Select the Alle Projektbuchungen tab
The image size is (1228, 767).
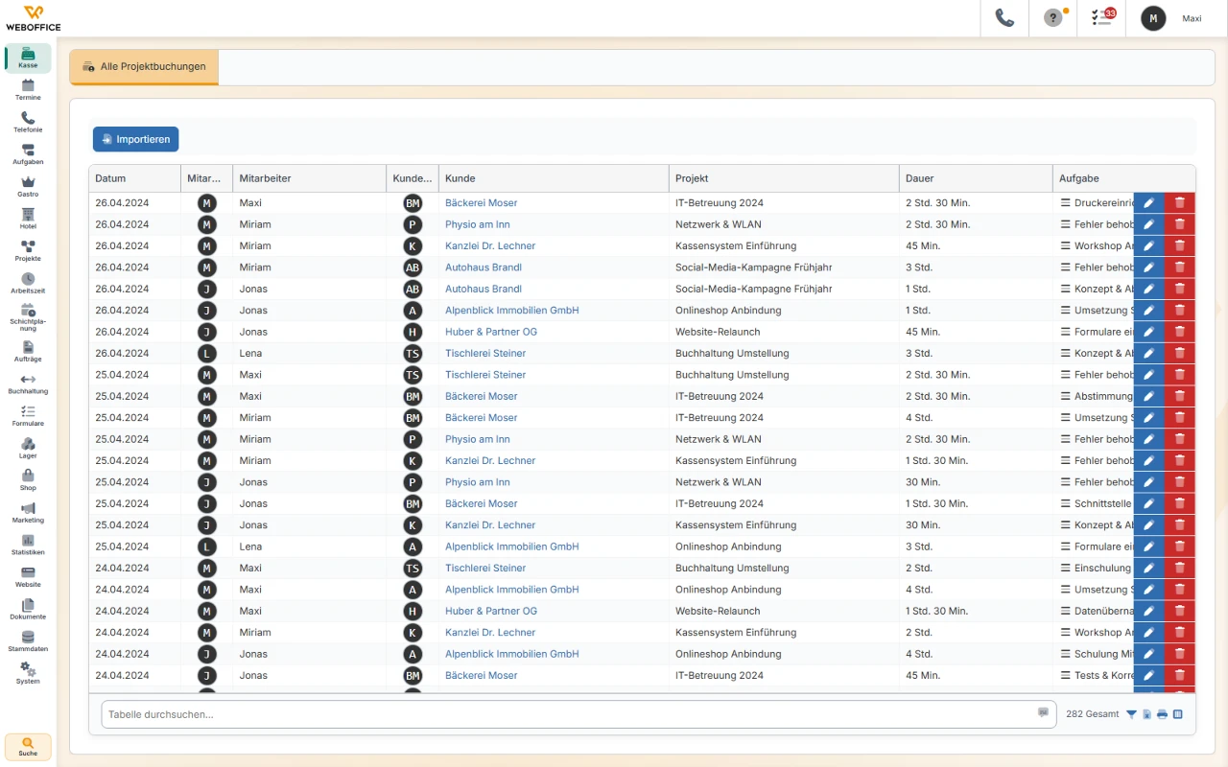point(144,67)
